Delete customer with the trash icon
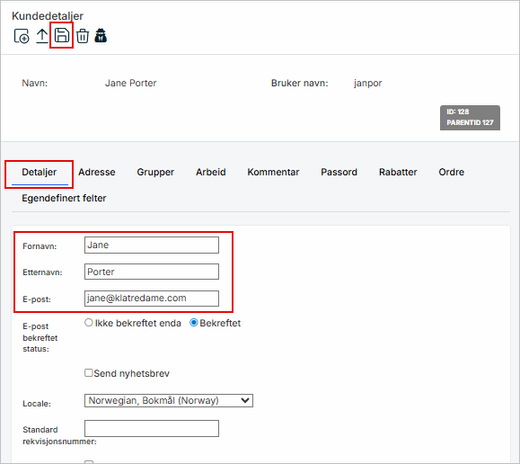 (83, 36)
